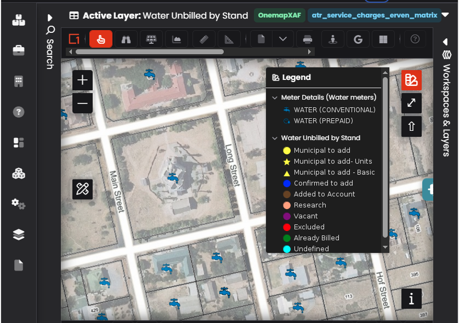Click the toolbar horizontal scrollbar thumb
Image resolution: width=459 pixels, height=323 pixels.
coord(150,52)
